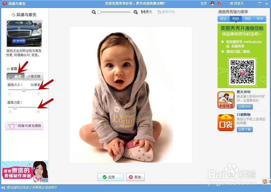
Task: Click the zoom in magnifier icon
Action: pyautogui.click(x=136, y=12)
